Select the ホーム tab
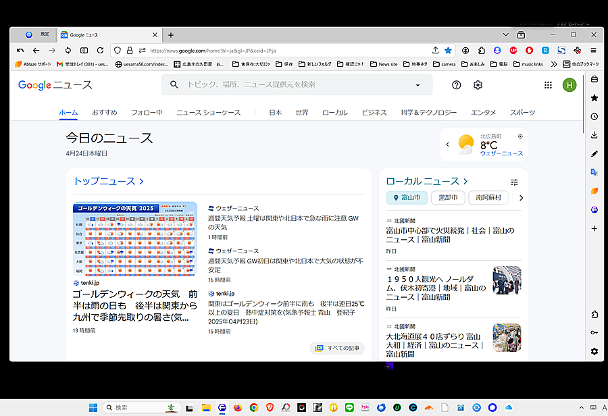This screenshot has height=416, width=608. point(68,112)
